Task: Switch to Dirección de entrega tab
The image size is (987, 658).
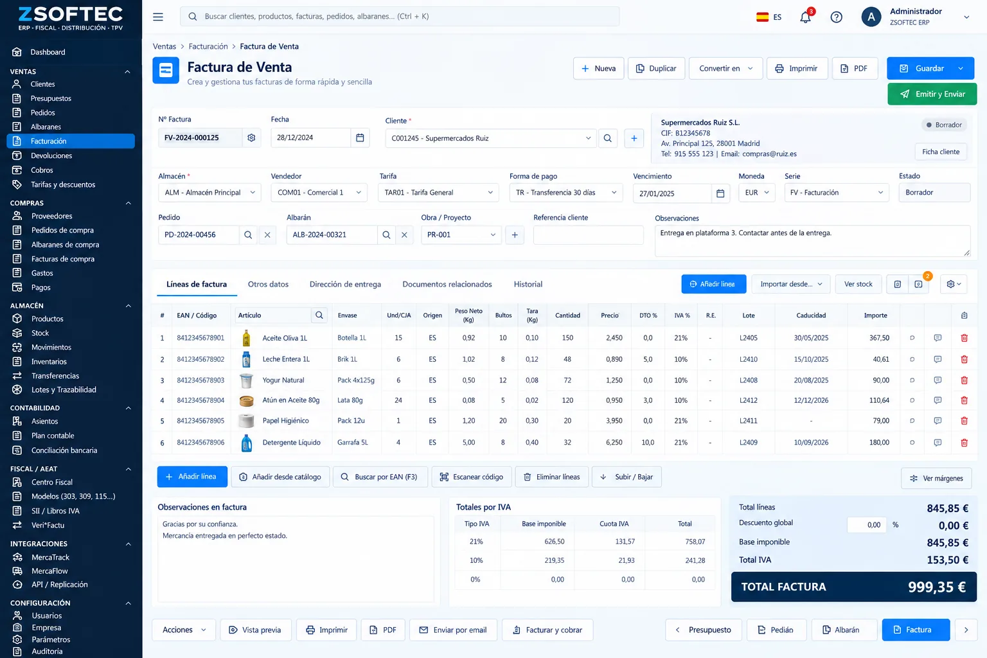Action: click(345, 284)
